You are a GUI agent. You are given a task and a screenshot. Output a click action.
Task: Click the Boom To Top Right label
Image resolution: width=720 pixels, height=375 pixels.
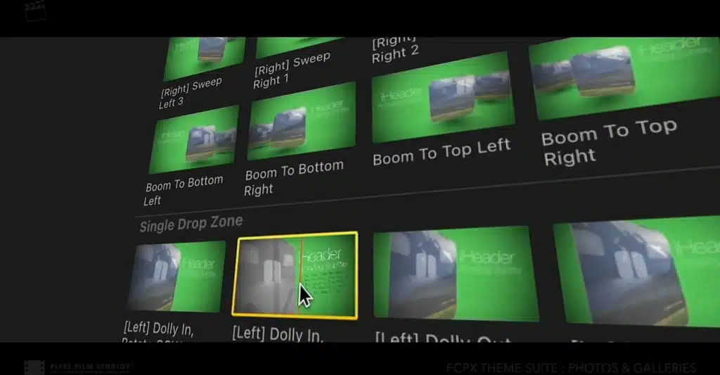(608, 141)
